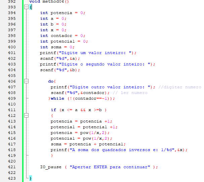204x182 pixels.
Task: Collapse the if block fold at line 412
Action: (27, 116)
